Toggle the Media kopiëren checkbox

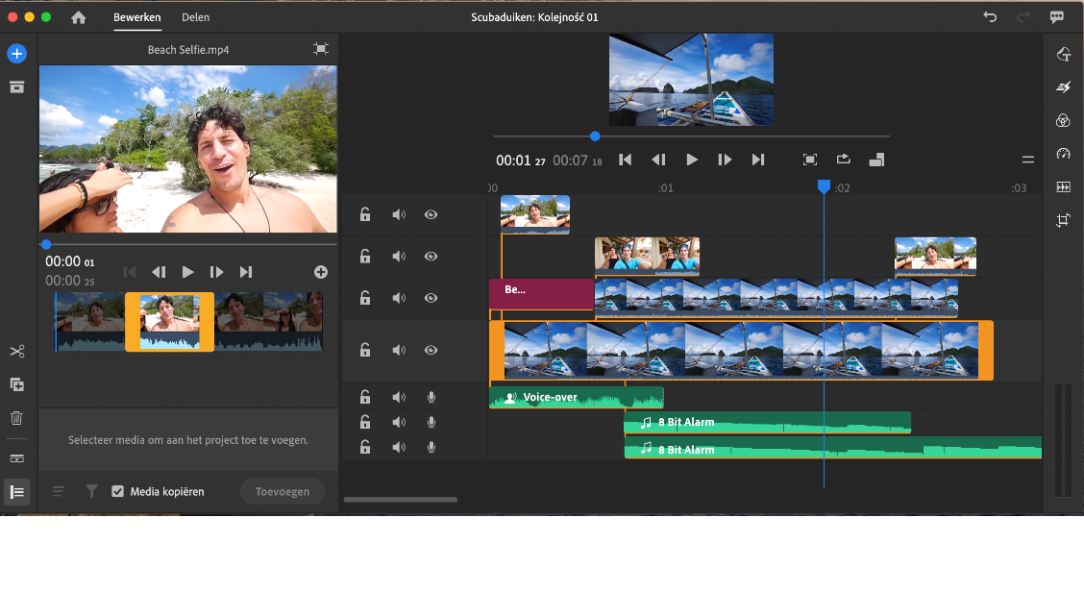(118, 491)
